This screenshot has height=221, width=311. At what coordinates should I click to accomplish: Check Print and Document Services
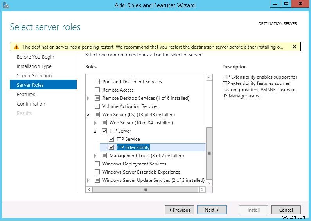(x=97, y=81)
